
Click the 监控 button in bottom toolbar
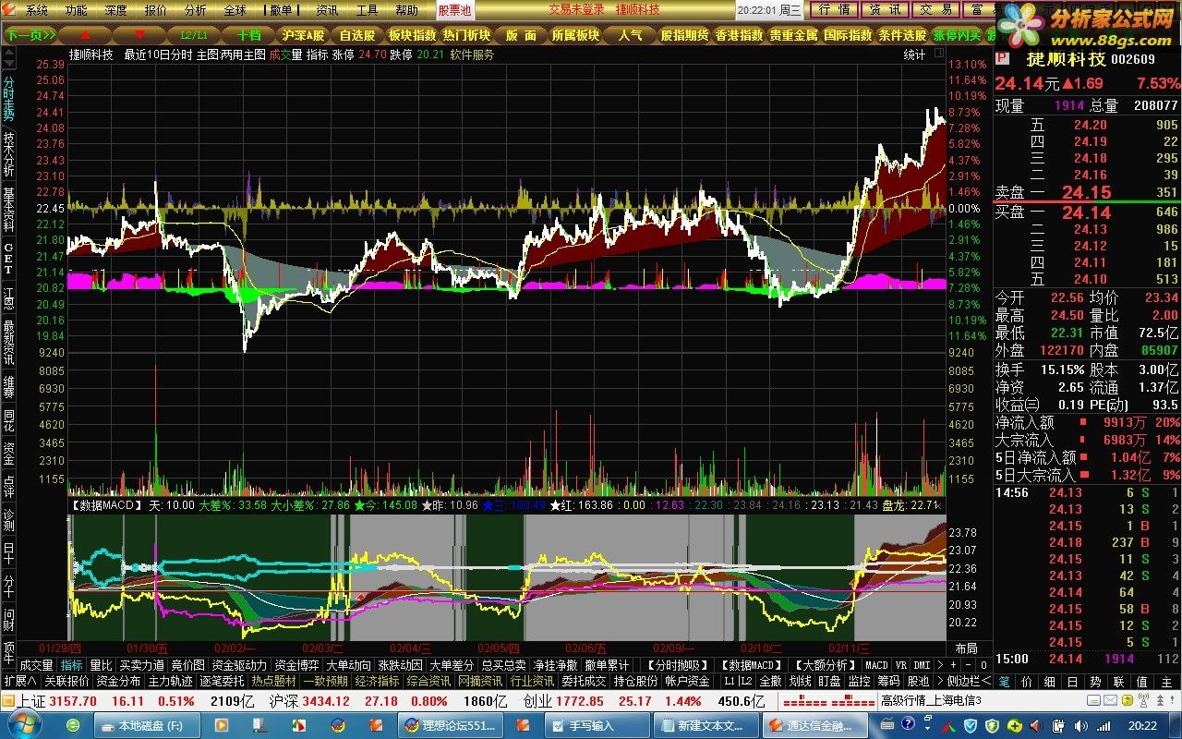pos(860,681)
